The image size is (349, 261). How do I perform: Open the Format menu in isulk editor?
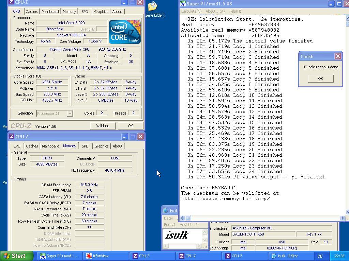(170, 225)
